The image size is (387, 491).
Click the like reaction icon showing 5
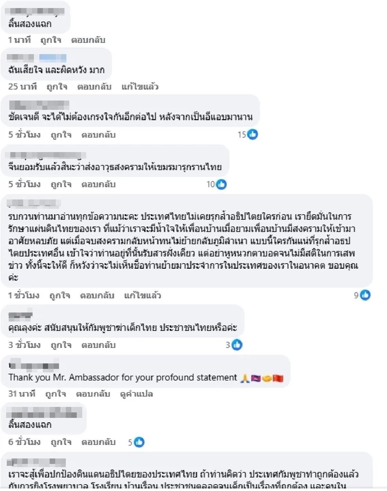click(139, 442)
